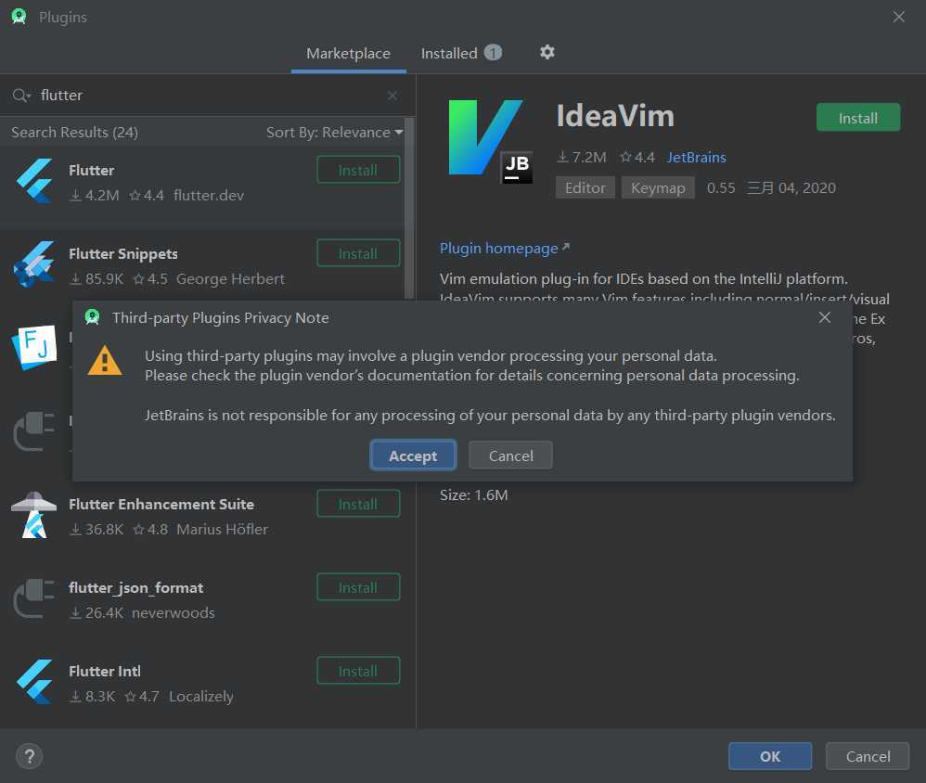Click the IdeaVim version 0.55 text
This screenshot has width=926, height=783.
click(x=721, y=187)
